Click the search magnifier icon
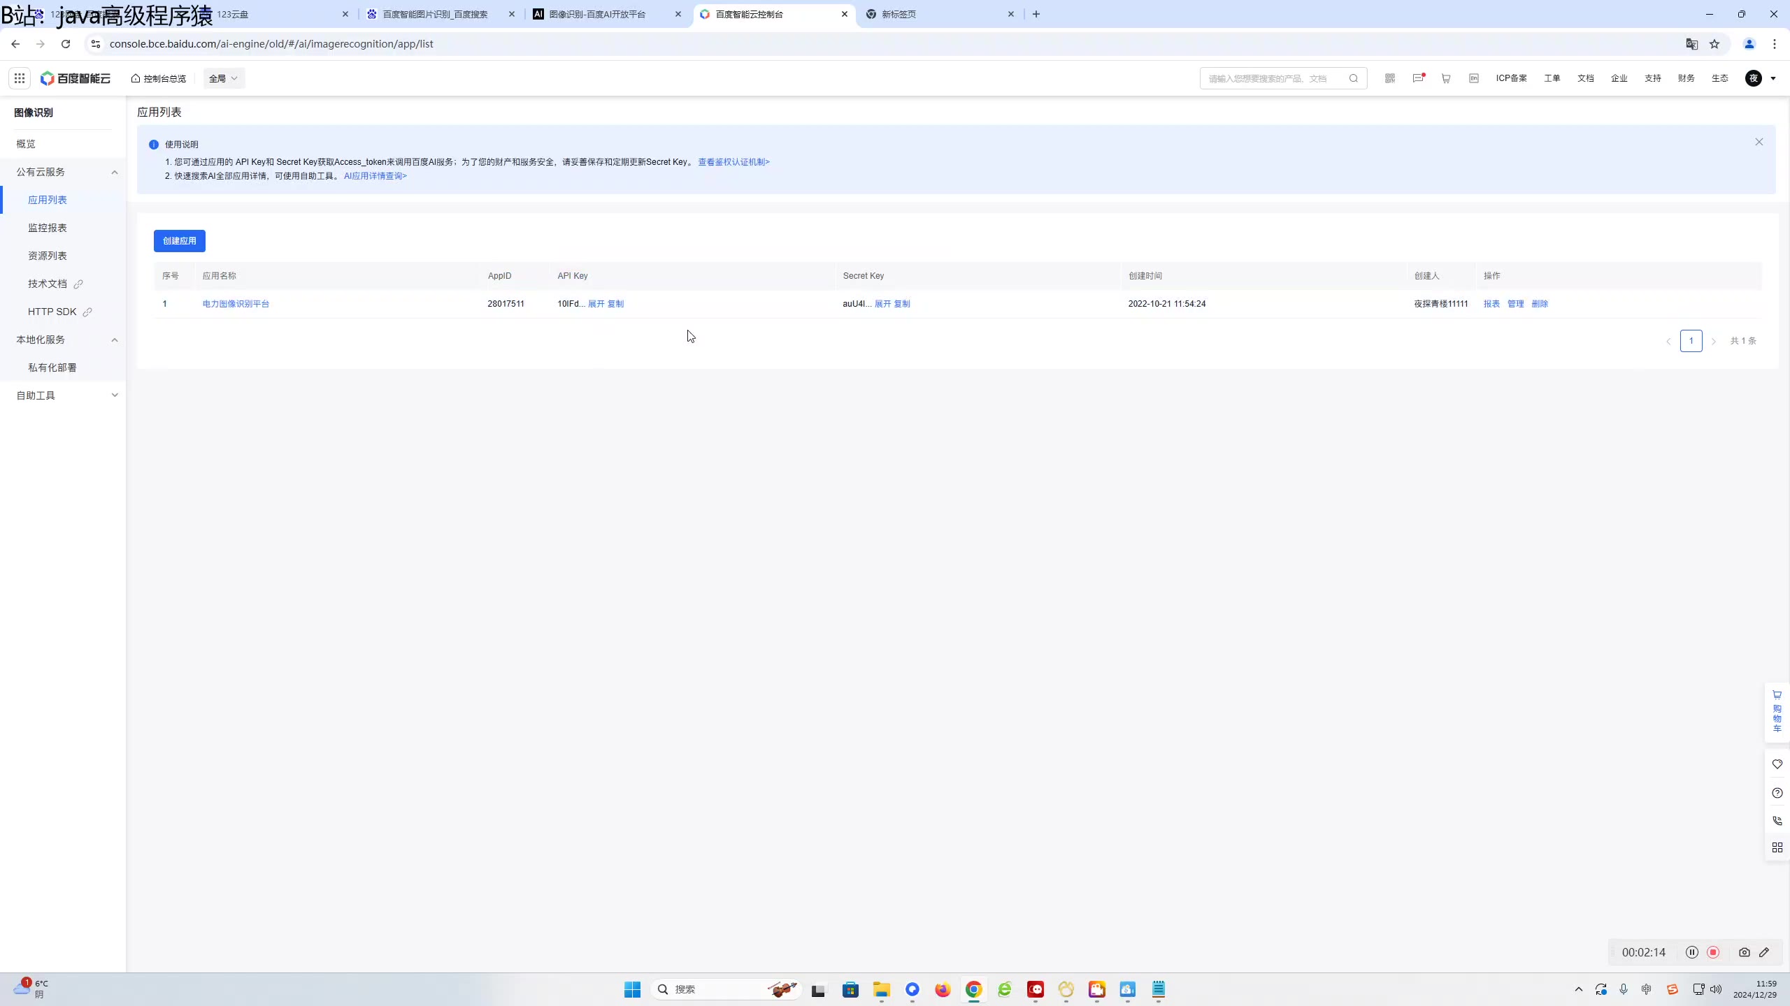 coord(1354,78)
